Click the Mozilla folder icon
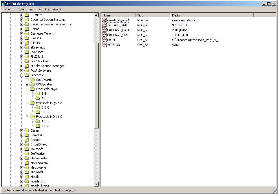The width and height of the screenshot is (278, 194). coord(27,177)
